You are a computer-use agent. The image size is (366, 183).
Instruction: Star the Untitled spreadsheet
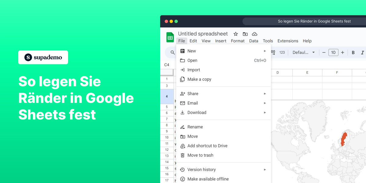pos(235,34)
